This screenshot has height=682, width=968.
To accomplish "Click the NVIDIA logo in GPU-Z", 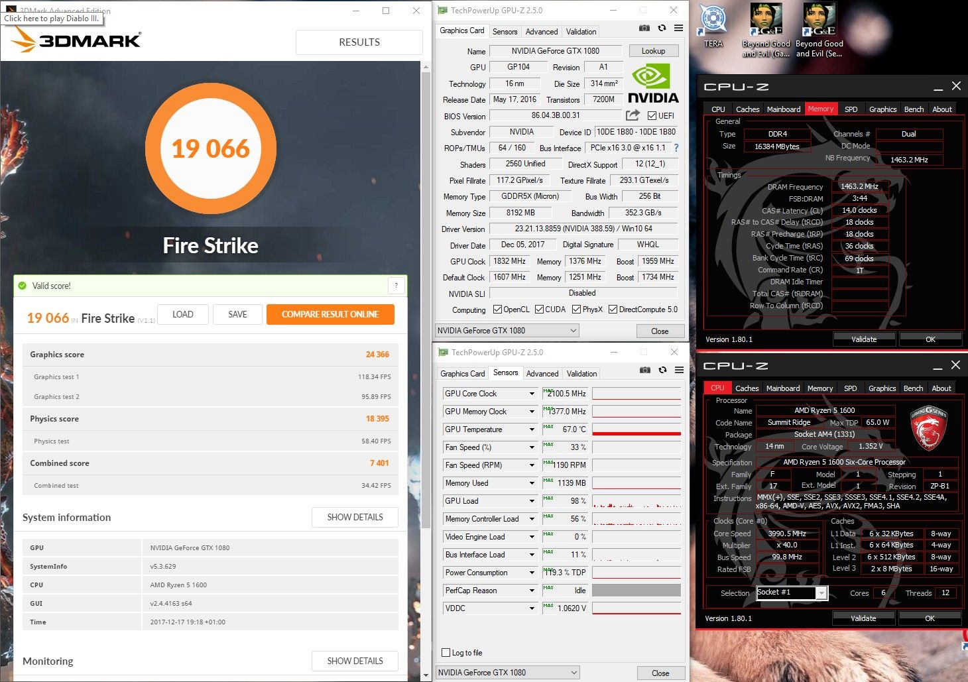I will coord(653,84).
